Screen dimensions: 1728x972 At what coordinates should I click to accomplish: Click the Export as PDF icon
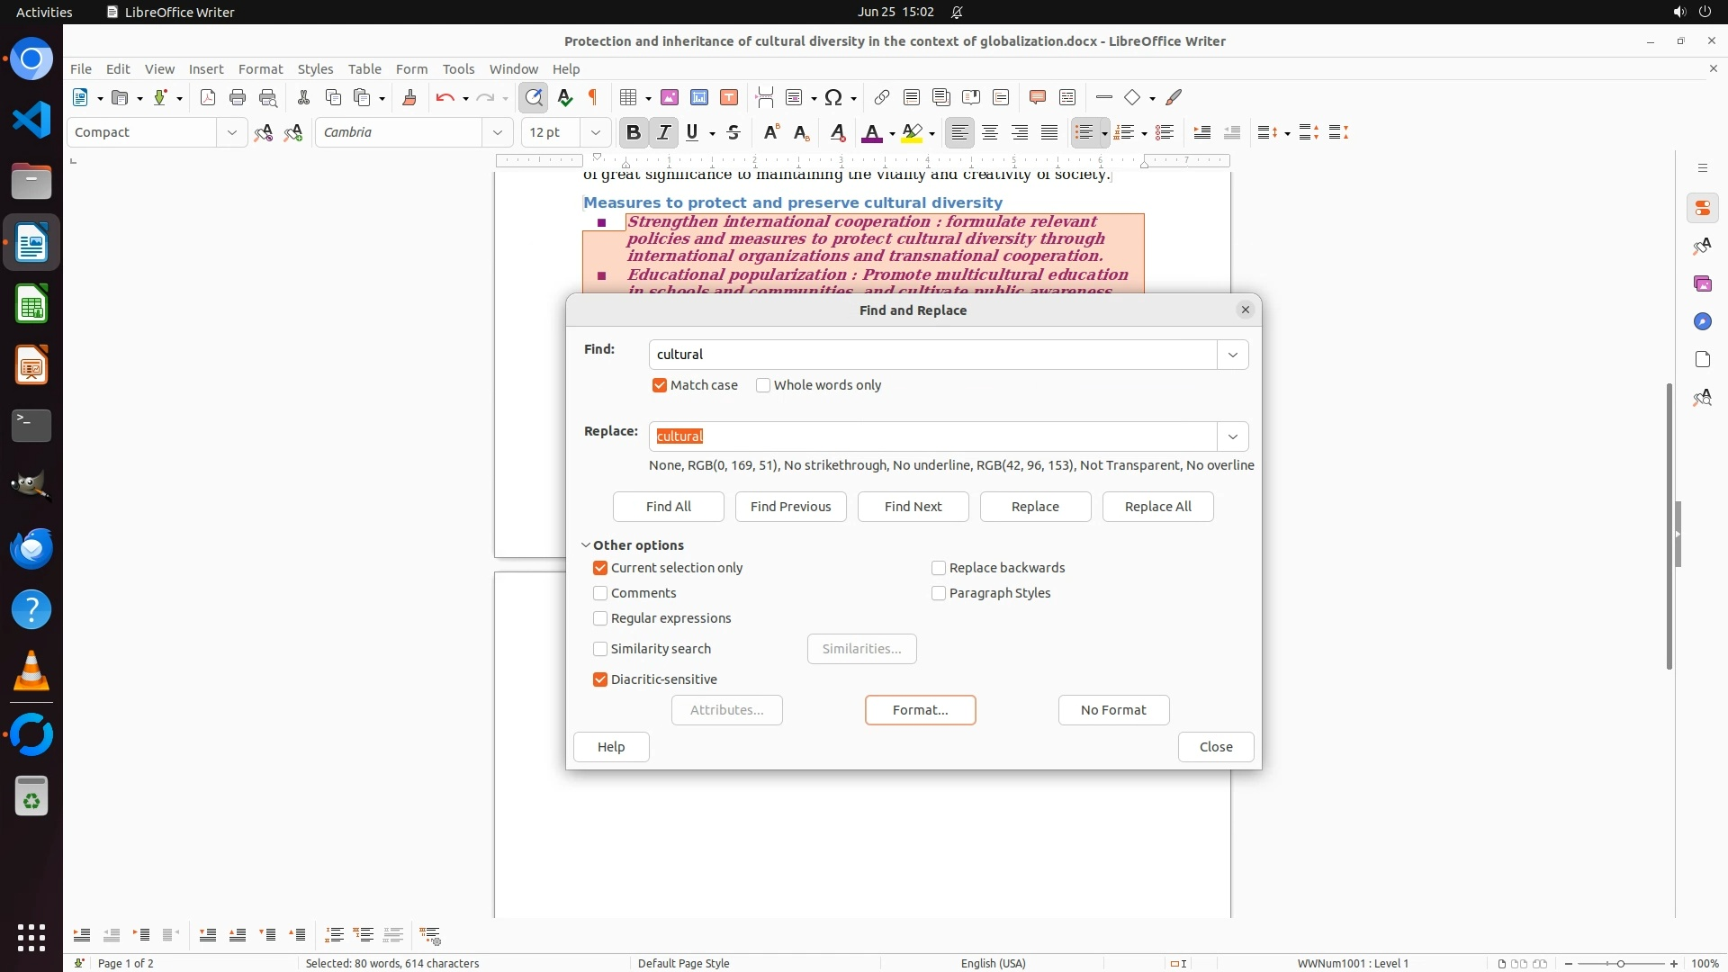pos(208,97)
